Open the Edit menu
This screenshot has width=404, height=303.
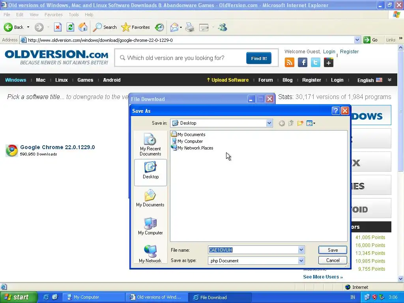20,15
